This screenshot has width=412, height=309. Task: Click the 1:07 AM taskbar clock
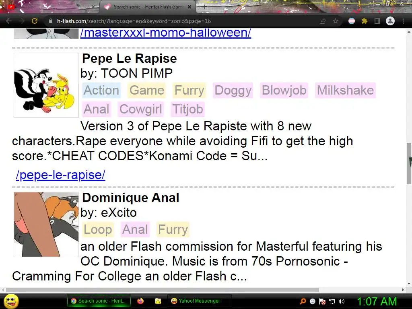click(377, 301)
